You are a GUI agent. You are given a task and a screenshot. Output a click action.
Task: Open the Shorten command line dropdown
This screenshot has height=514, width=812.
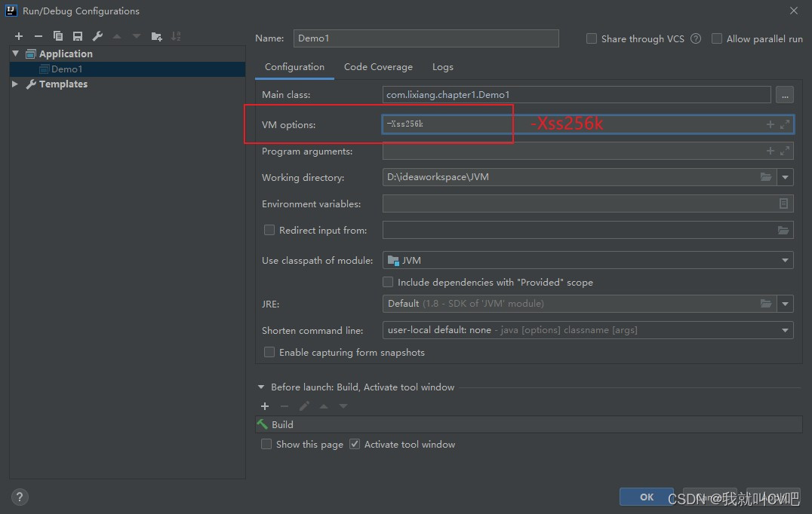click(x=785, y=330)
